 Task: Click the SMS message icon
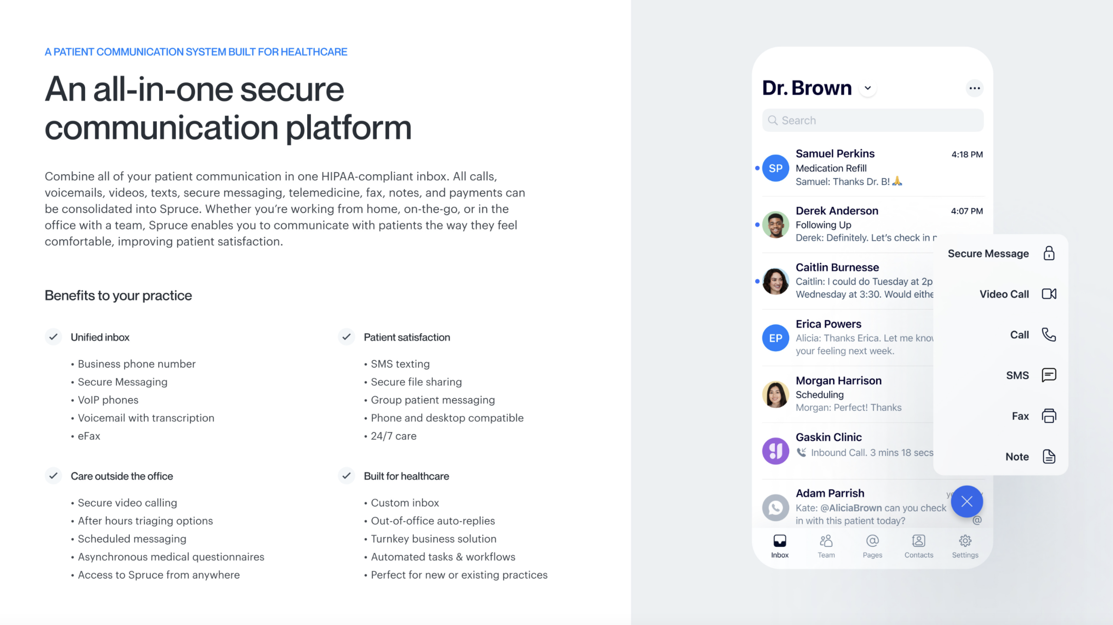(x=1049, y=375)
